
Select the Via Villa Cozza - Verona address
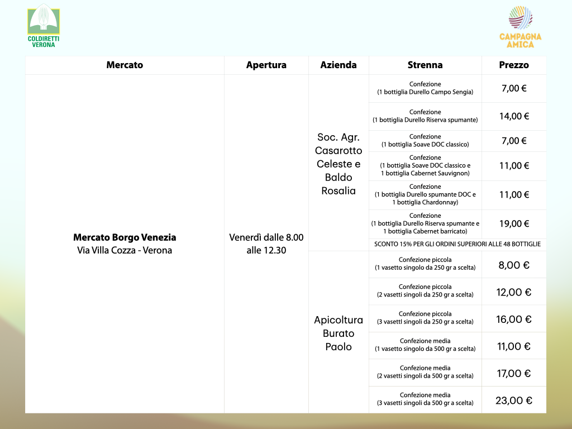click(x=125, y=250)
